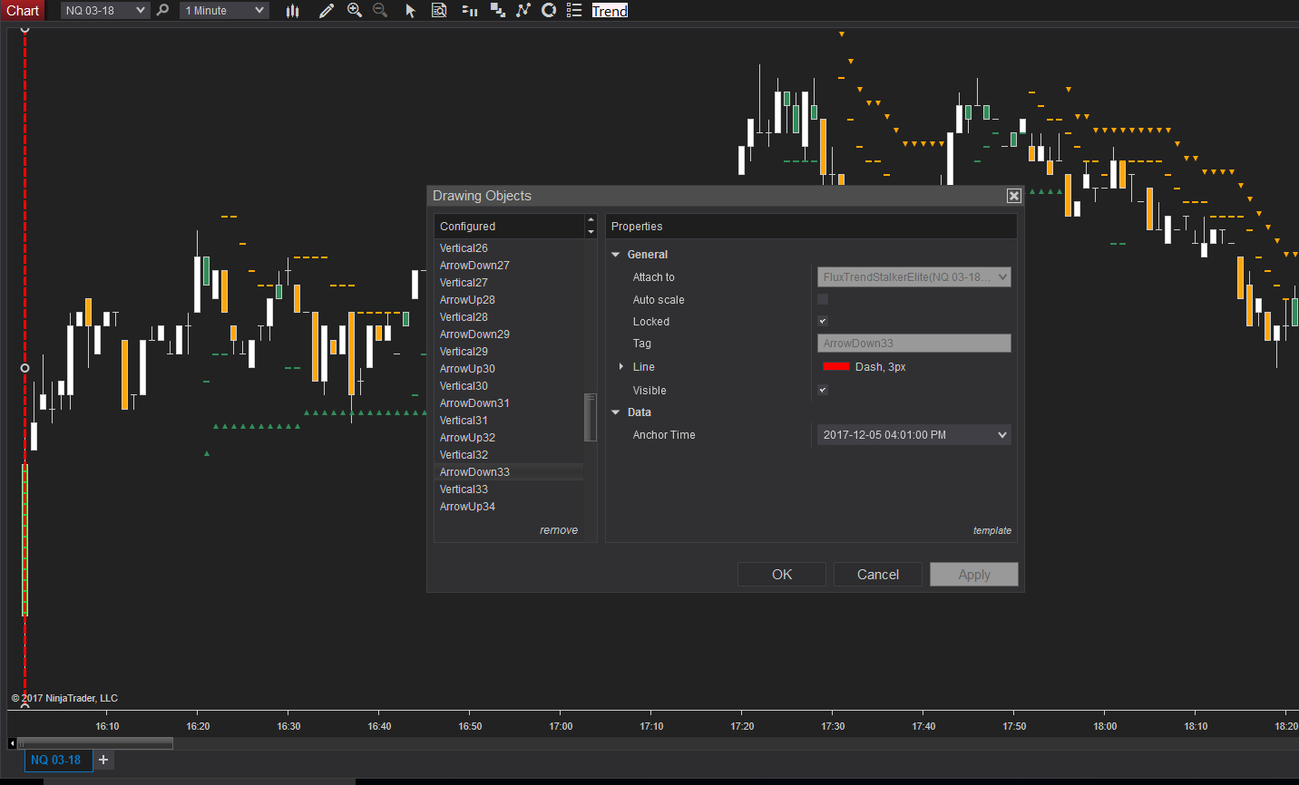The height and width of the screenshot is (785, 1299).
Task: Select the cursor pointer tool
Action: tap(410, 10)
